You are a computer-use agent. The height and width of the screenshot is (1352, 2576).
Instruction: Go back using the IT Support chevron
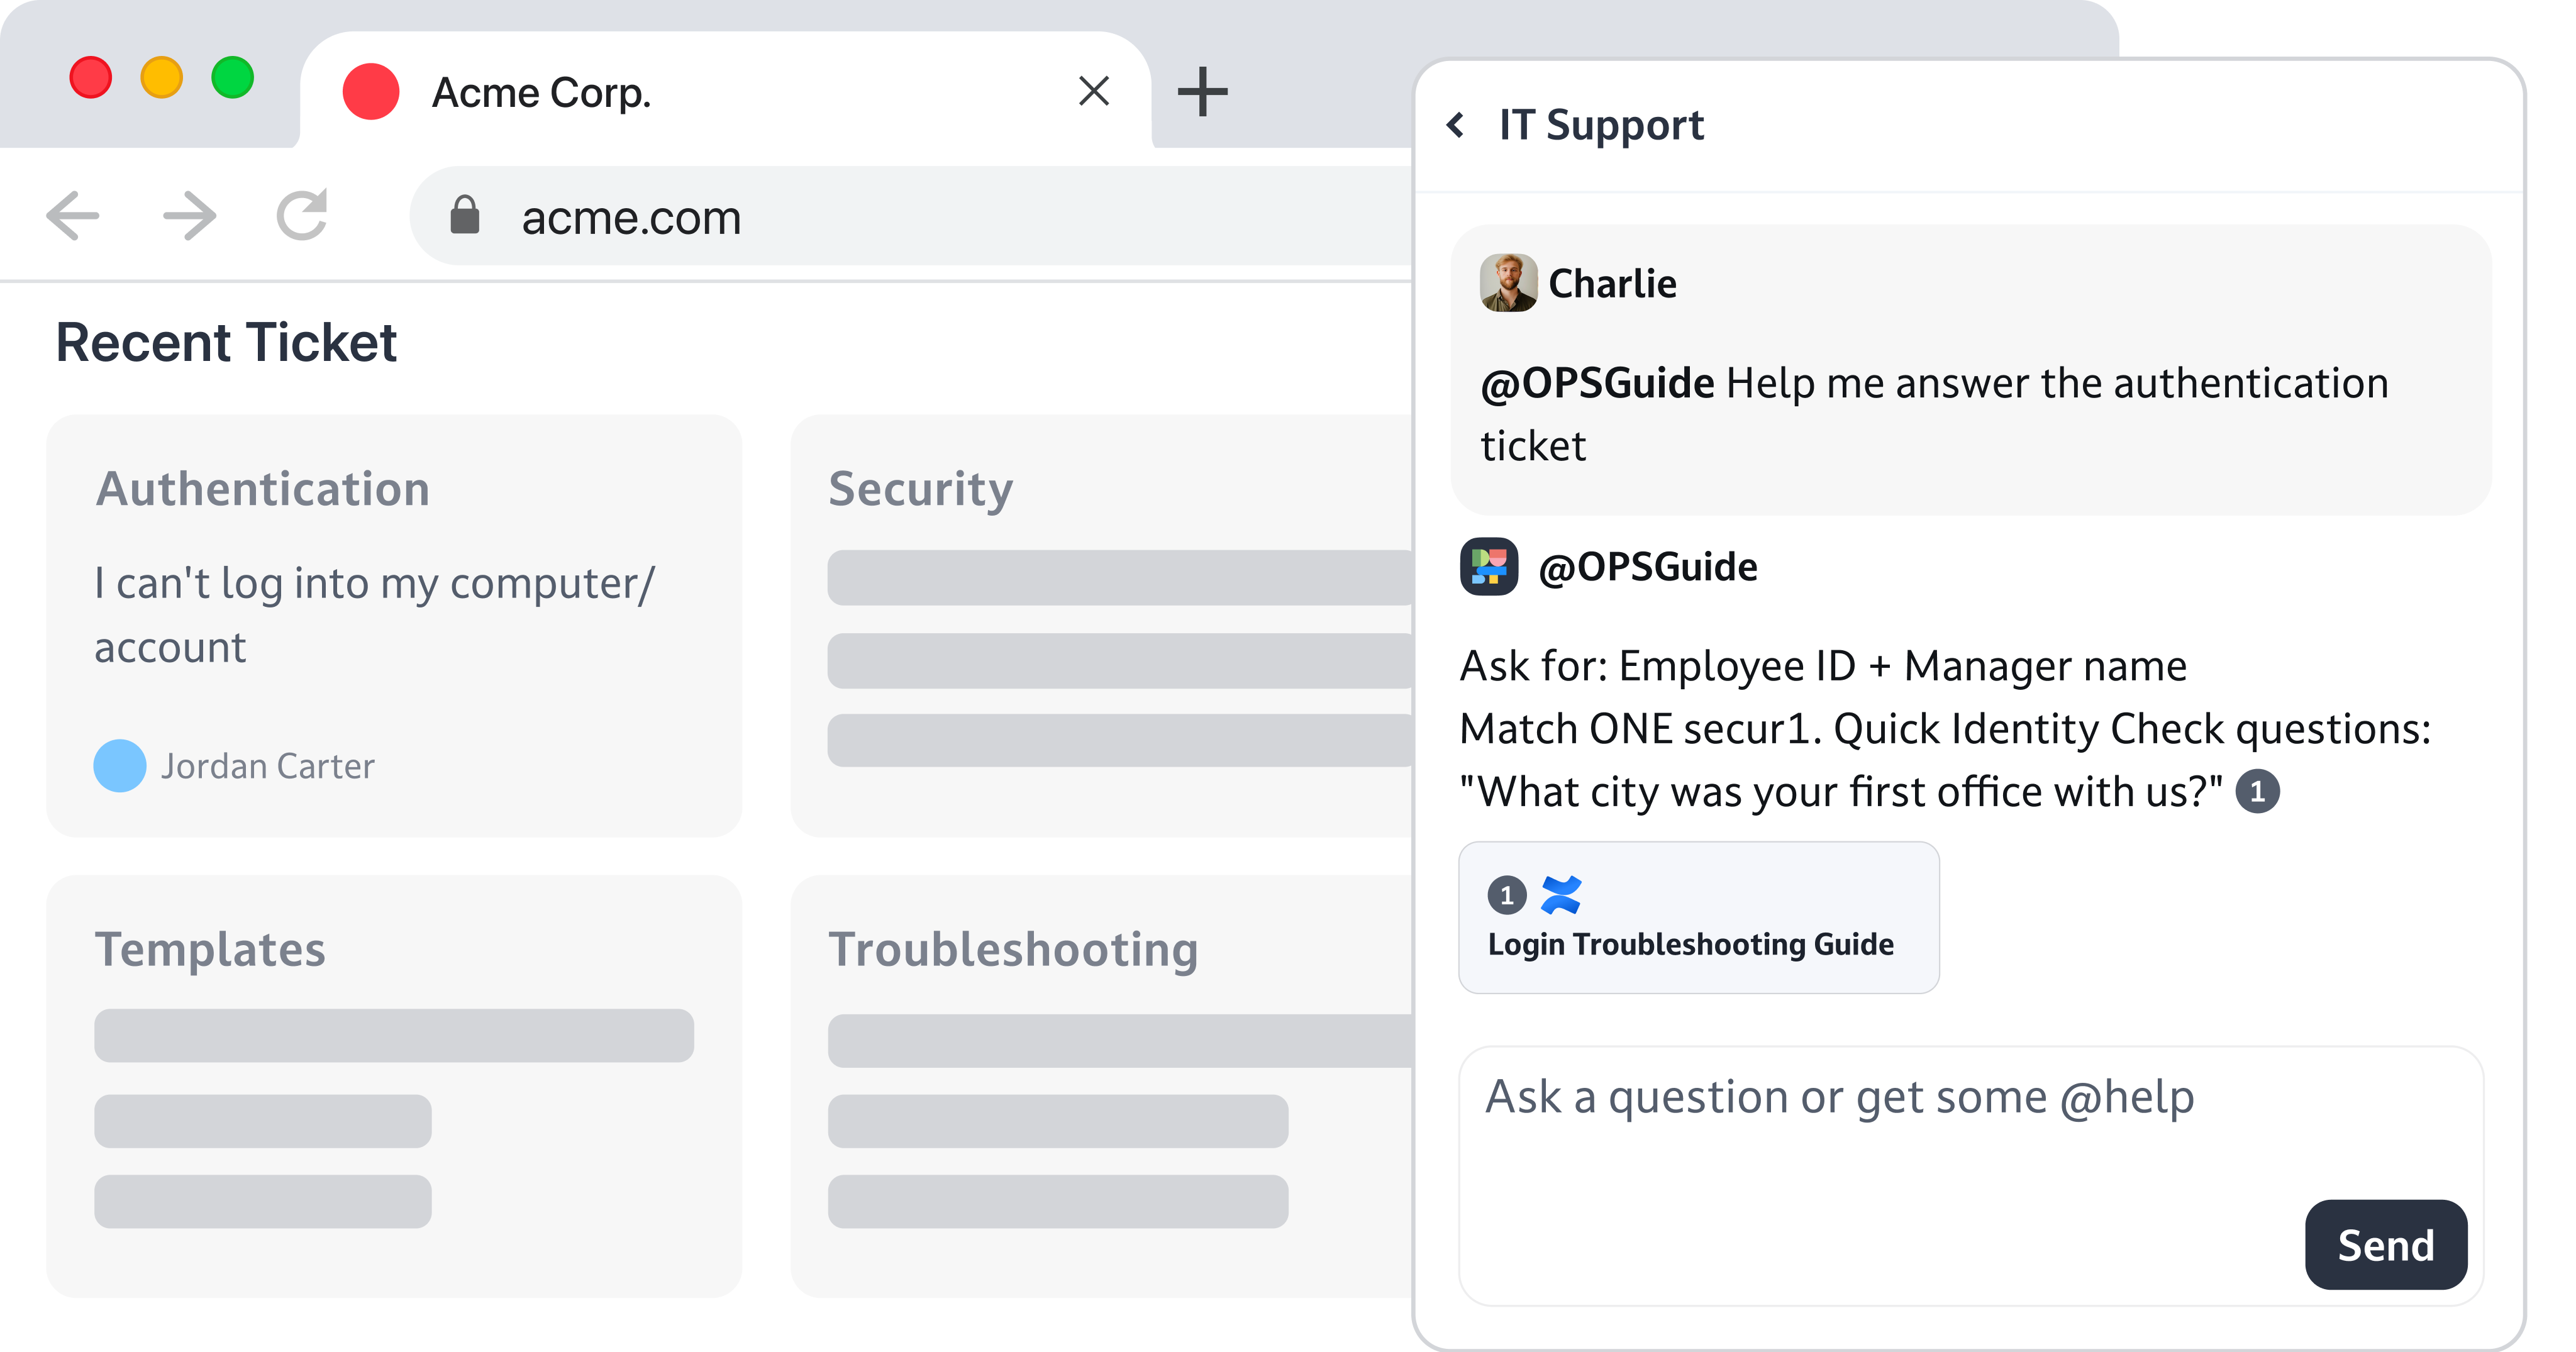pyautogui.click(x=1457, y=124)
